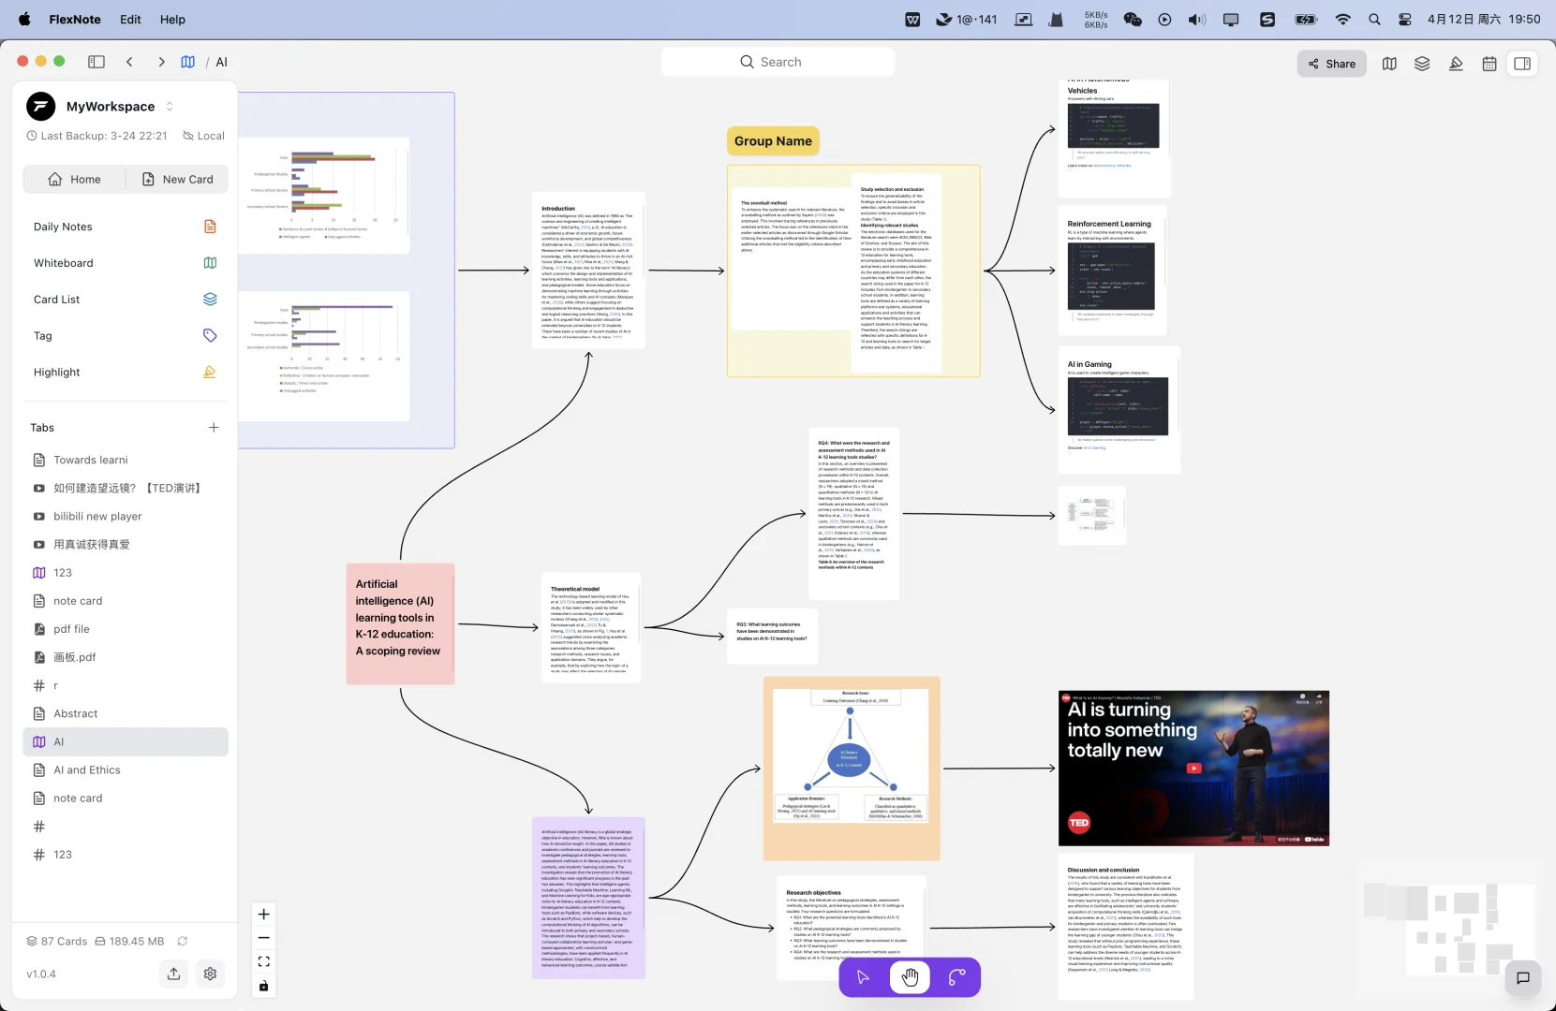Click the refresh sync icon
This screenshot has height=1011, width=1556.
click(183, 942)
